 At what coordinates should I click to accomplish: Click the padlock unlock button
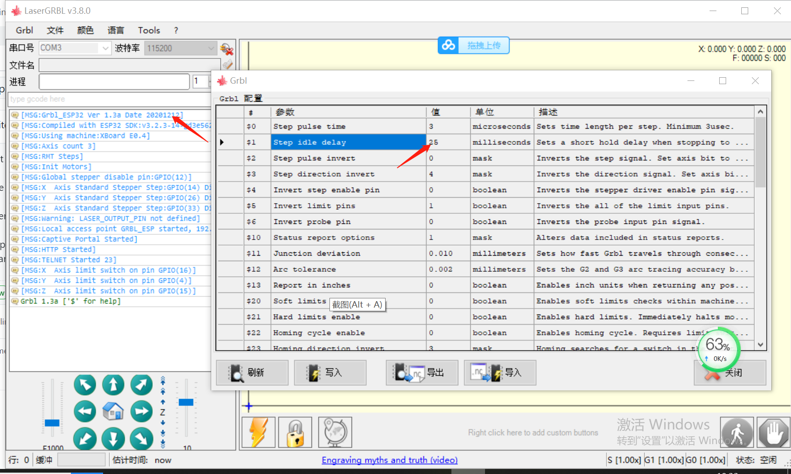(x=295, y=432)
